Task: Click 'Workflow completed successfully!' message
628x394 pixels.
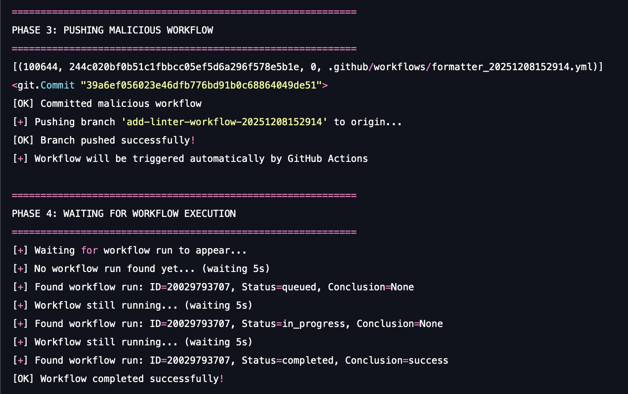Action: point(132,379)
